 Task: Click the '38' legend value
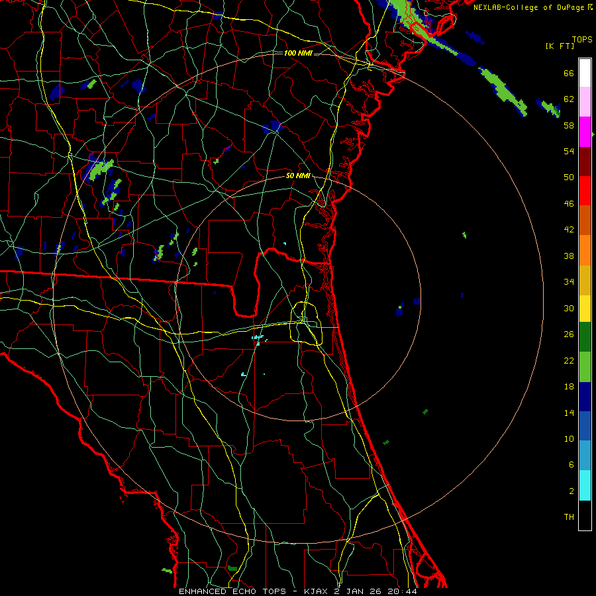click(569, 256)
